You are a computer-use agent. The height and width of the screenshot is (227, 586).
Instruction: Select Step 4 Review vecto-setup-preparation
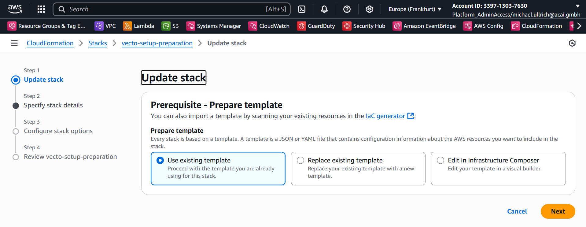tap(70, 157)
